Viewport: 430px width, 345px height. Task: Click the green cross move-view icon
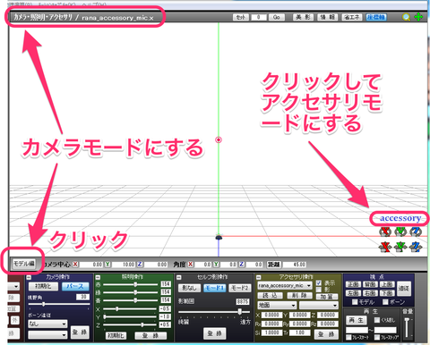click(418, 17)
